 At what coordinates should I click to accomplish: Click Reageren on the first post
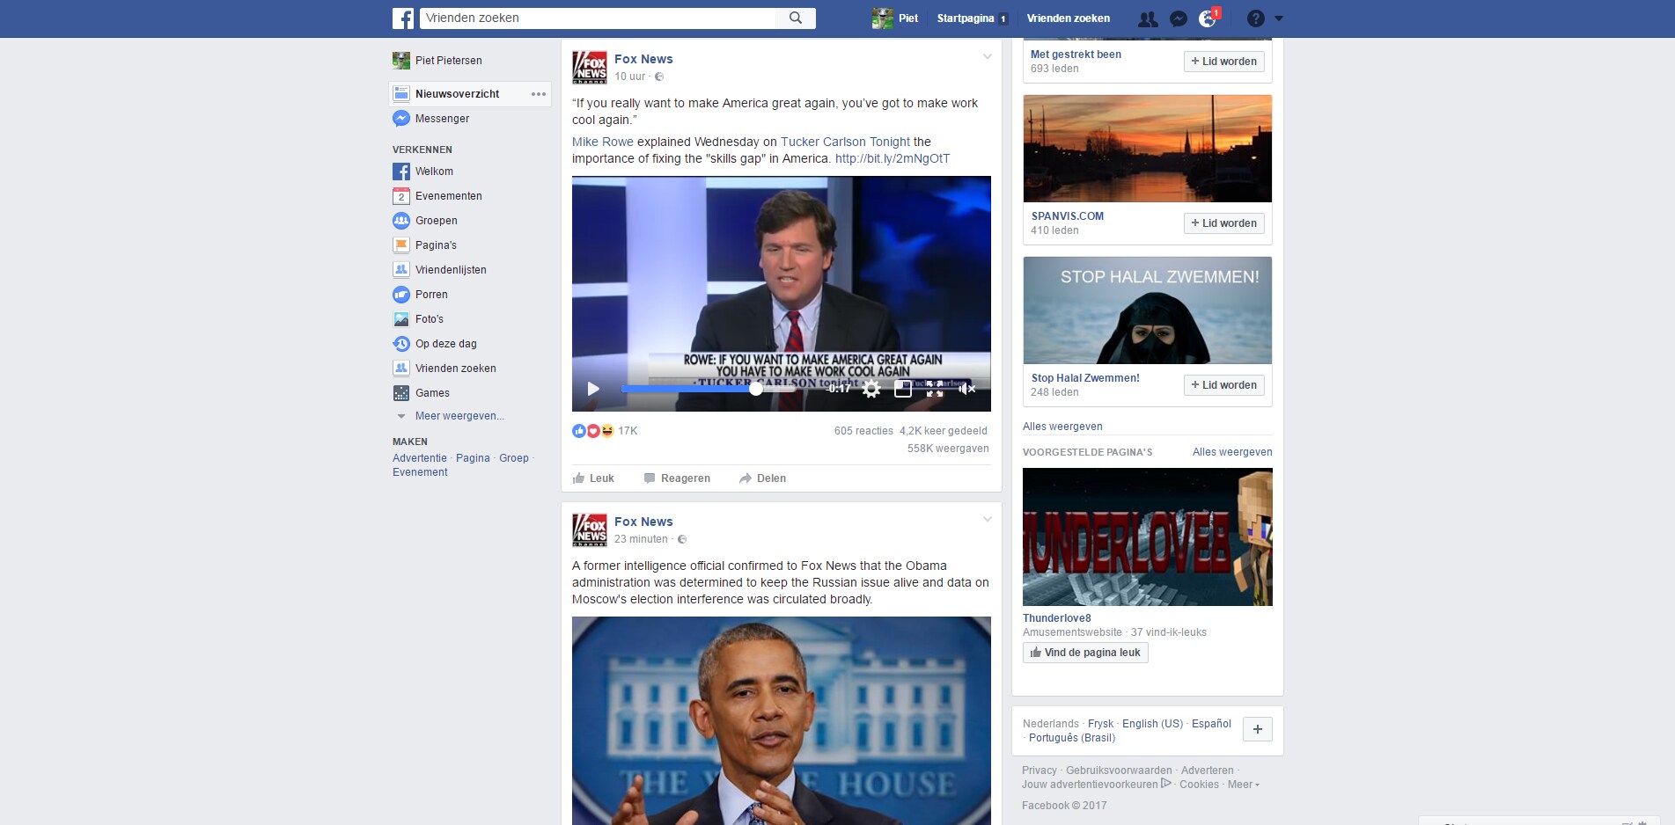coord(677,478)
